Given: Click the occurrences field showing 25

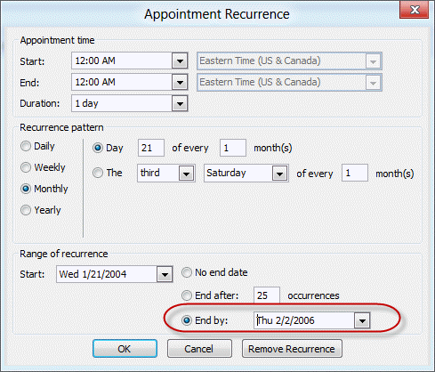Looking at the screenshot, I should (267, 295).
